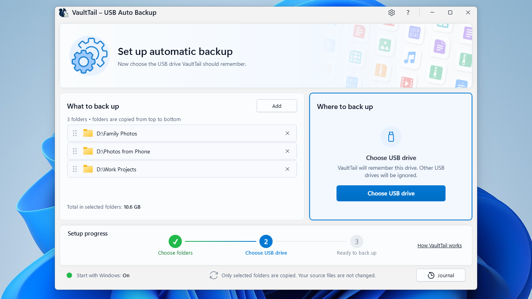Click the music note tile in the banner
Image resolution: width=532 pixels, height=299 pixels.
pyautogui.click(x=410, y=58)
